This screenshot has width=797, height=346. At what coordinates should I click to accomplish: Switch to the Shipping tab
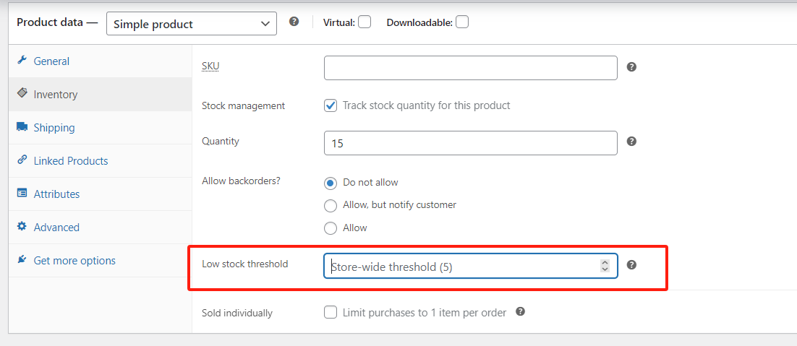click(x=54, y=128)
